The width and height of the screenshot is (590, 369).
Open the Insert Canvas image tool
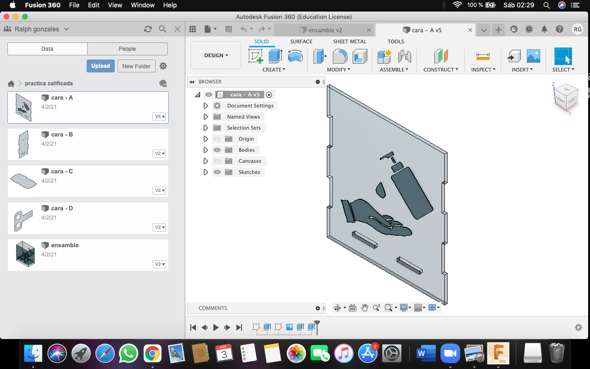pyautogui.click(x=533, y=56)
